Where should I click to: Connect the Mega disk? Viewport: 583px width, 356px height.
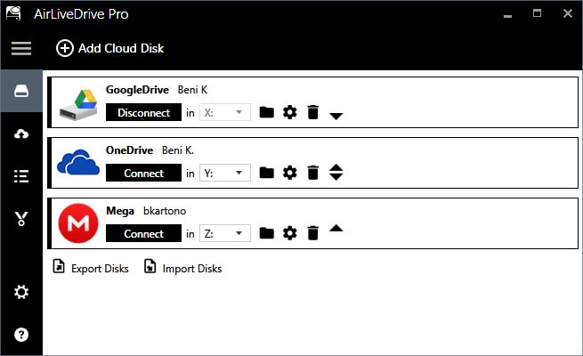point(143,234)
